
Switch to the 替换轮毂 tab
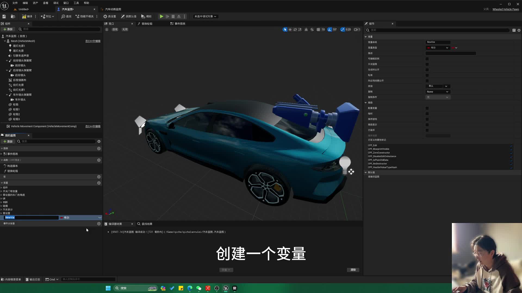click(145, 24)
